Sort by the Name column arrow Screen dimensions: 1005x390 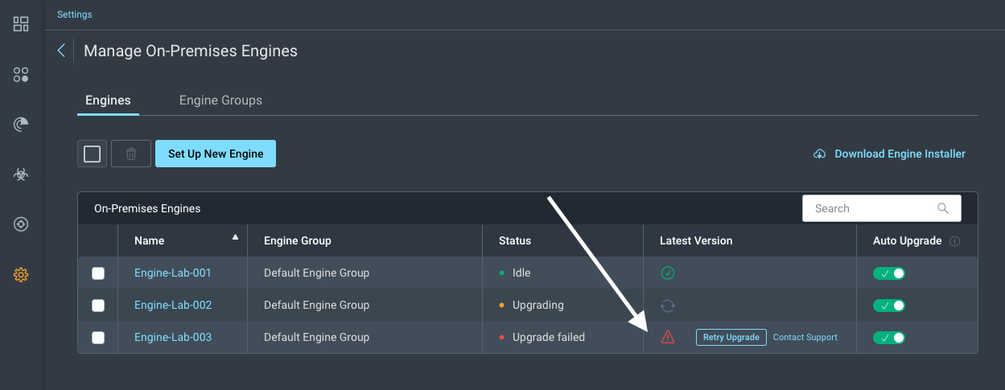tap(235, 237)
